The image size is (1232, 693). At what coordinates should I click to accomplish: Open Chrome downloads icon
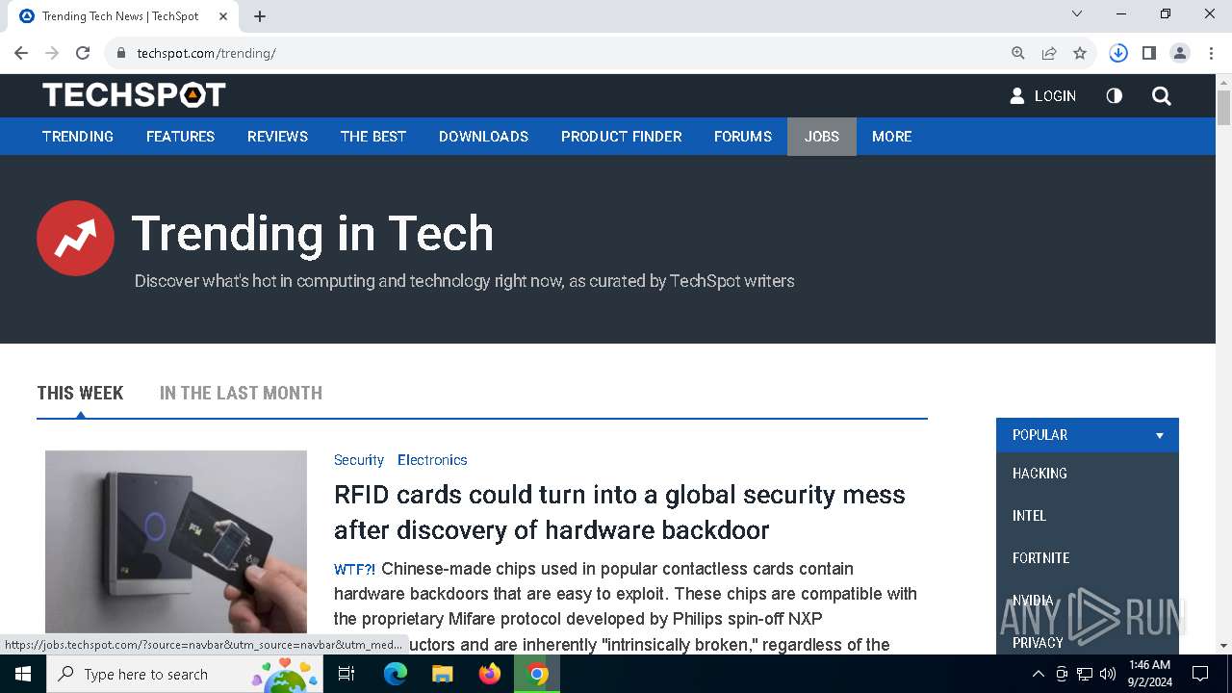tap(1118, 53)
